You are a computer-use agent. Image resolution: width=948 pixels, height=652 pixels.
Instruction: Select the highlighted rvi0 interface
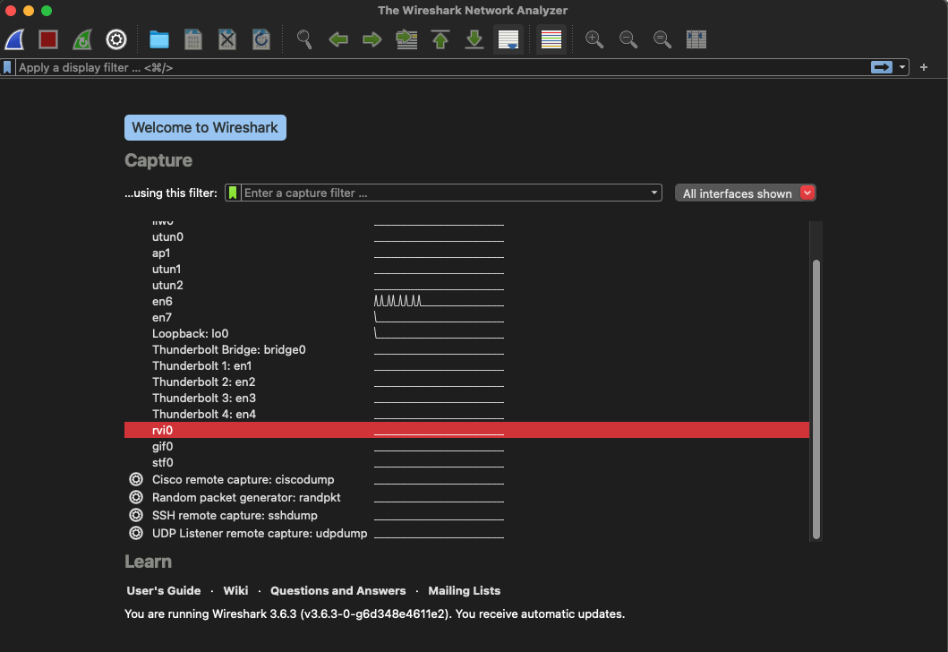pos(466,430)
